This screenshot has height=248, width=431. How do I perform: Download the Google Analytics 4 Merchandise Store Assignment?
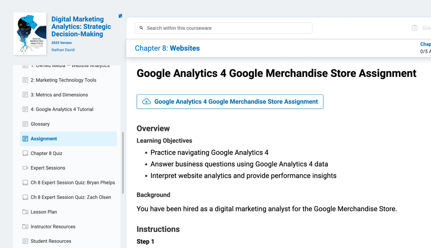click(230, 102)
